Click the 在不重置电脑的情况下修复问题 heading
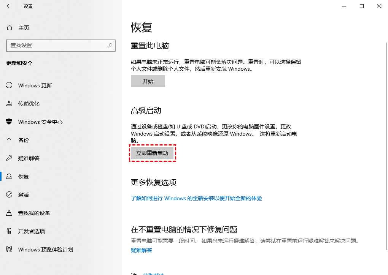The image size is (388, 275). tap(184, 229)
